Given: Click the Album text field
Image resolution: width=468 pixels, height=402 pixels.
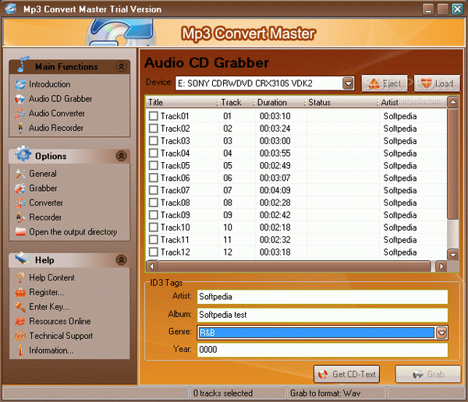Looking at the screenshot, I should [322, 315].
